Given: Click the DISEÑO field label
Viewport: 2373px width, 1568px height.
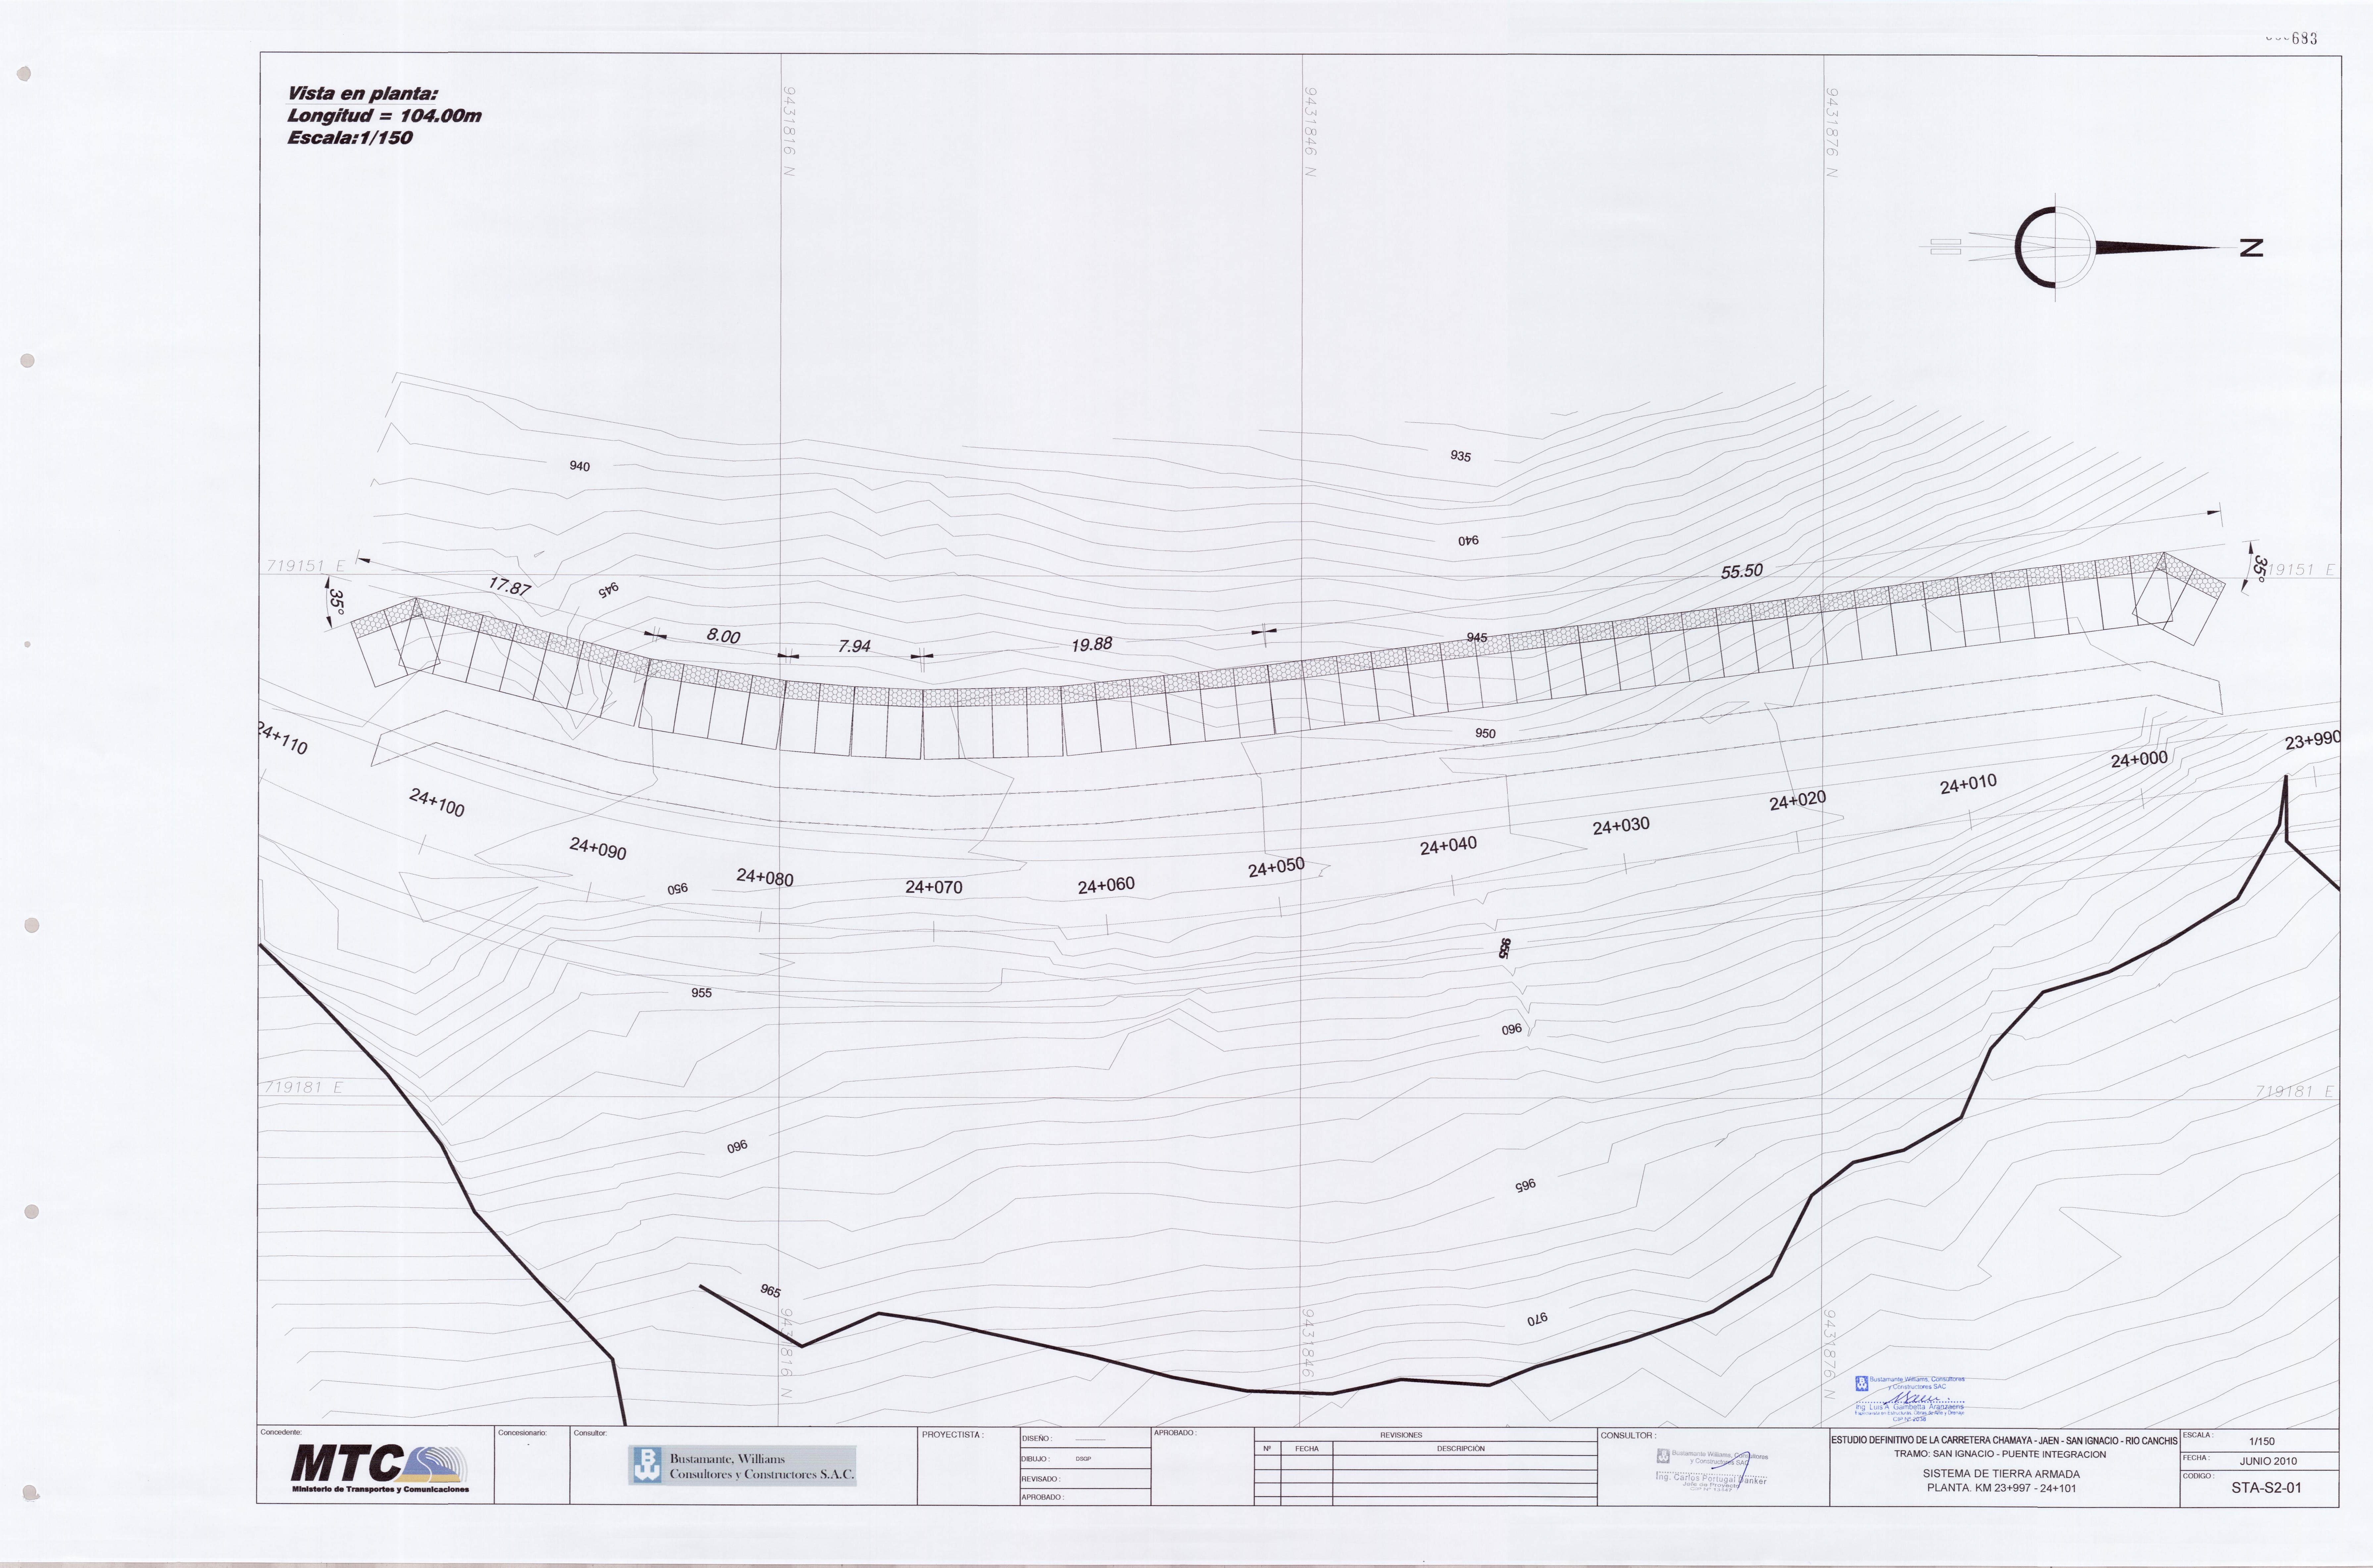Looking at the screenshot, I should [1037, 1439].
